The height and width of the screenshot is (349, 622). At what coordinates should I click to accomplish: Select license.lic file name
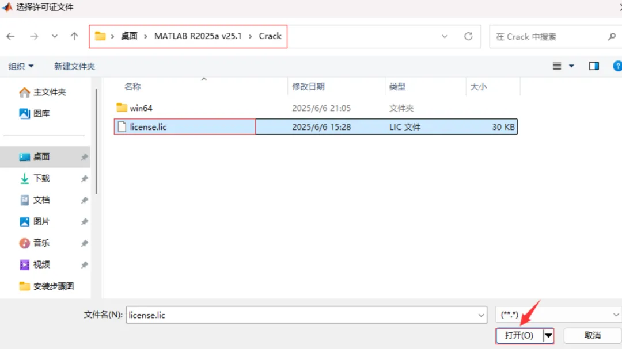click(148, 126)
